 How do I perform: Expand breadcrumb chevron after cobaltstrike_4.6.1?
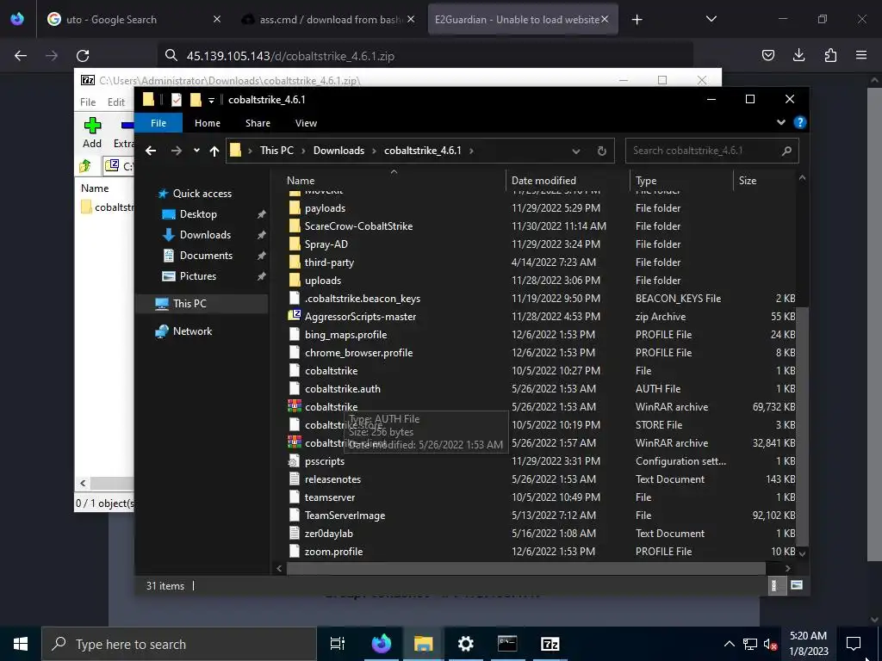471,151
